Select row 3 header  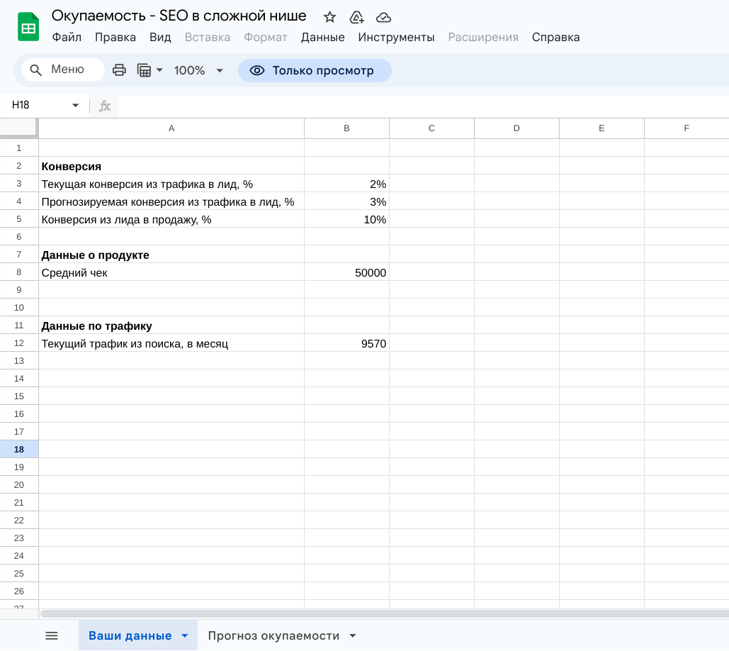[19, 184]
